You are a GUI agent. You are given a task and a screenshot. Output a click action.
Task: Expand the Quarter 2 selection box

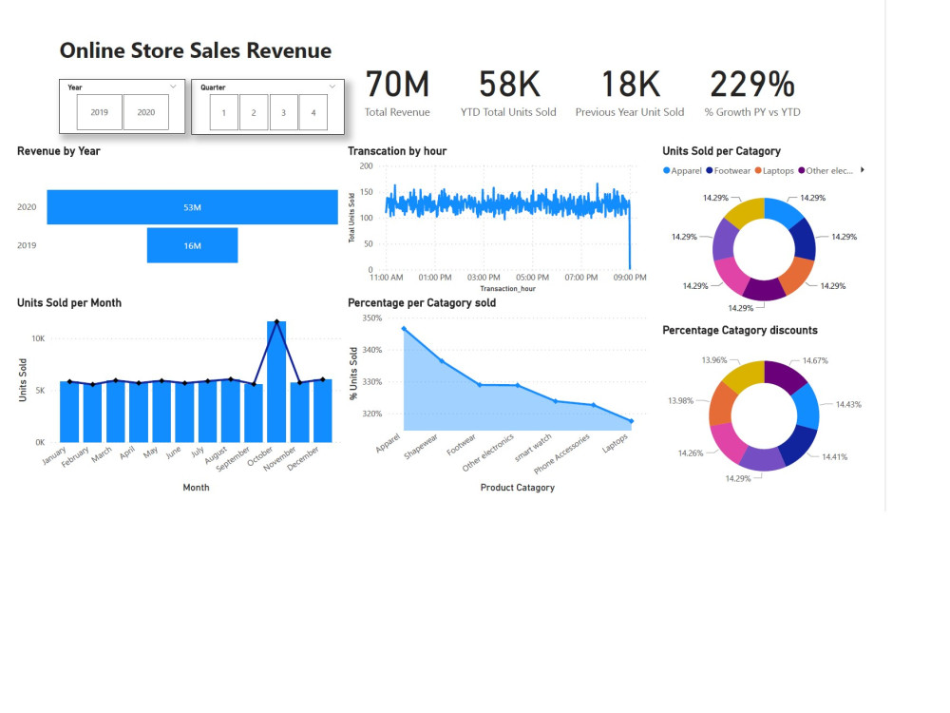click(253, 111)
